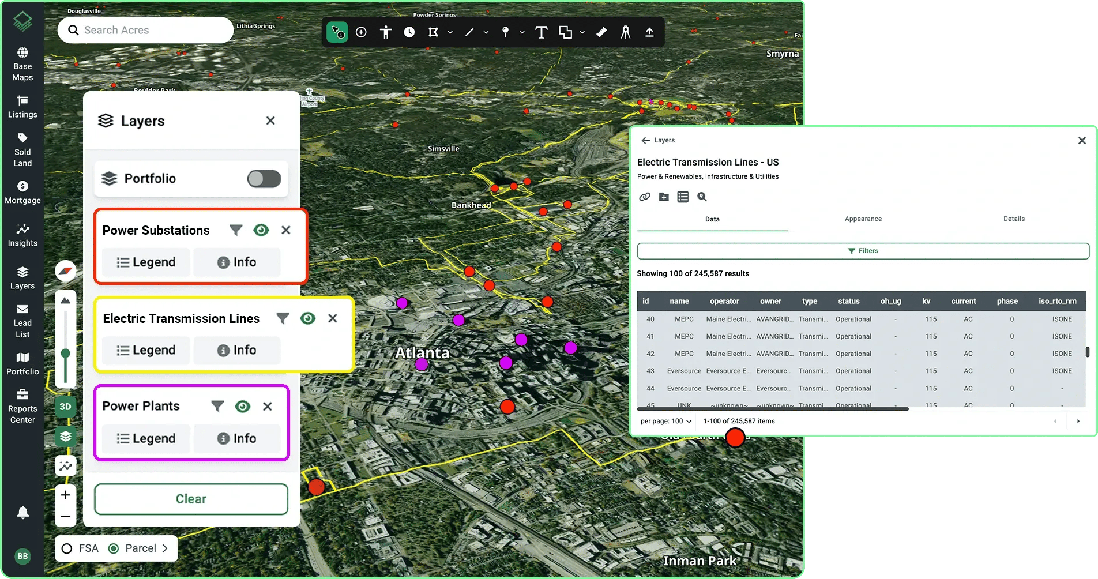Switch to the Details tab
Screen dimensions: 1098x579
pos(1014,219)
